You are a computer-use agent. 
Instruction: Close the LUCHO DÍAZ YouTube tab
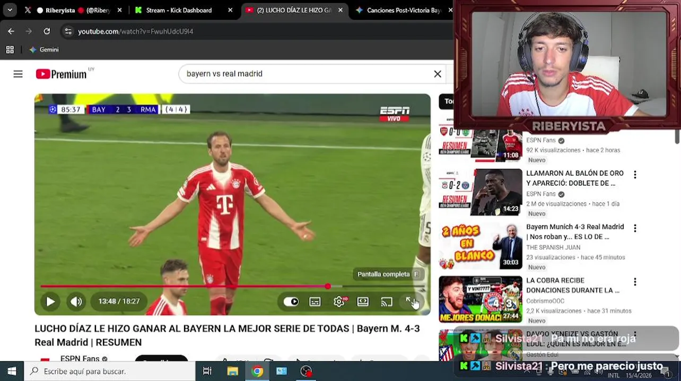pos(340,10)
